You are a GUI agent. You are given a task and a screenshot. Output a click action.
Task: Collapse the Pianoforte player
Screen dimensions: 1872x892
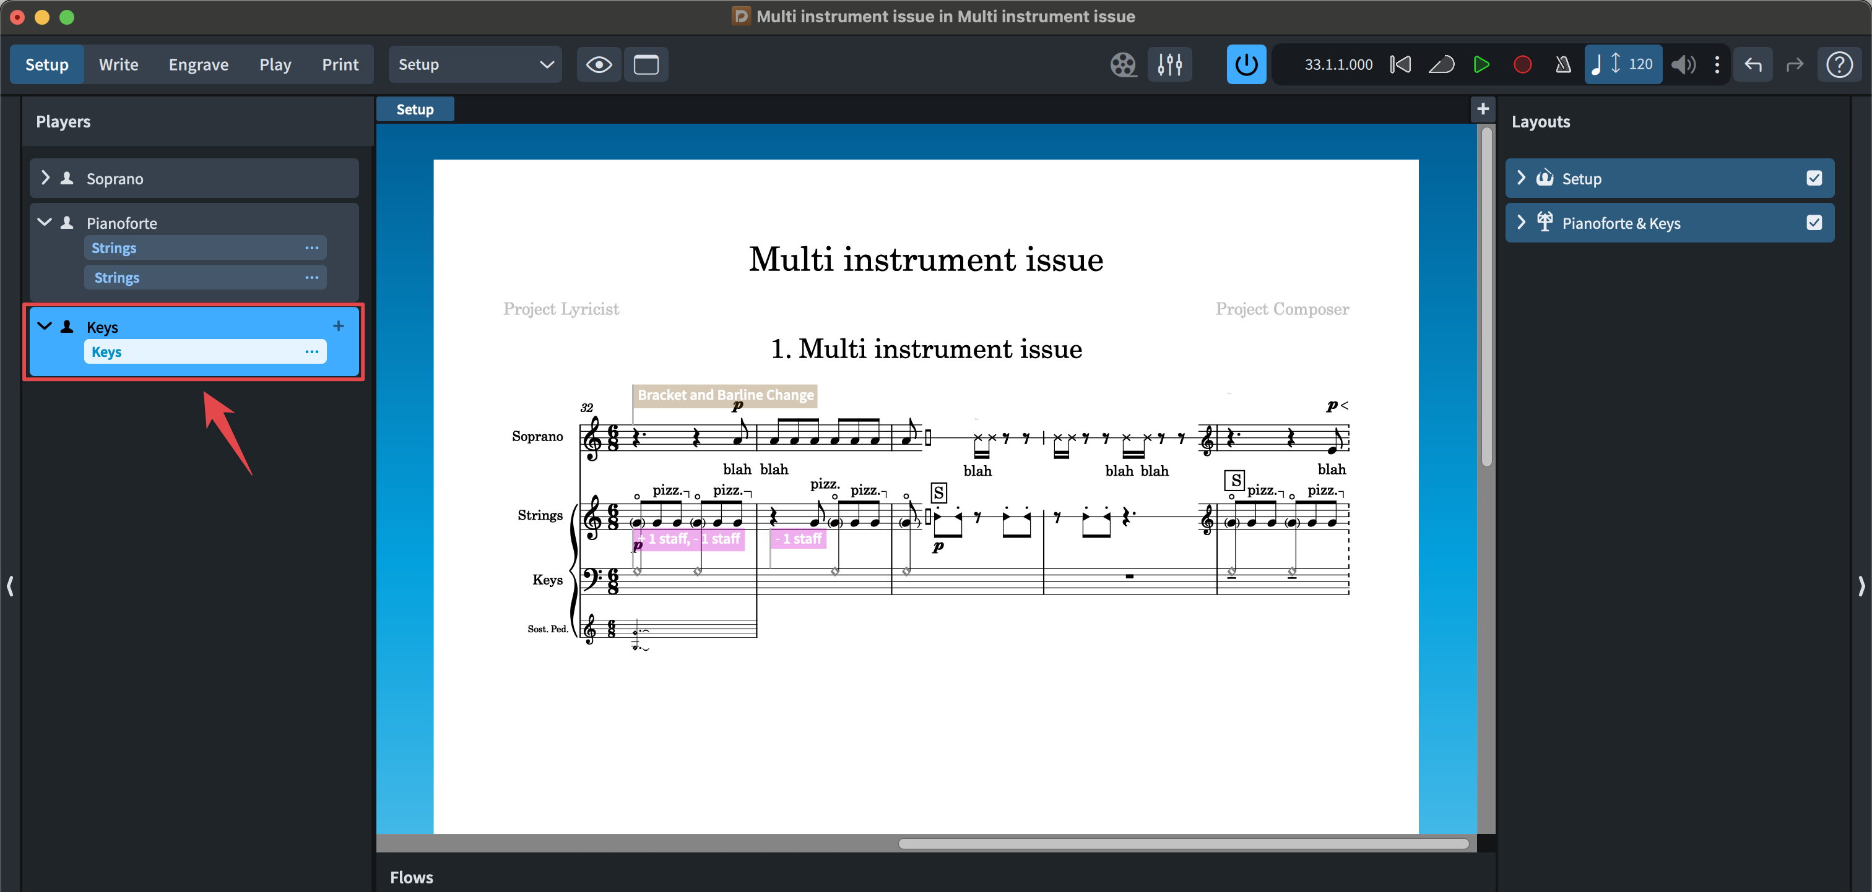click(45, 222)
